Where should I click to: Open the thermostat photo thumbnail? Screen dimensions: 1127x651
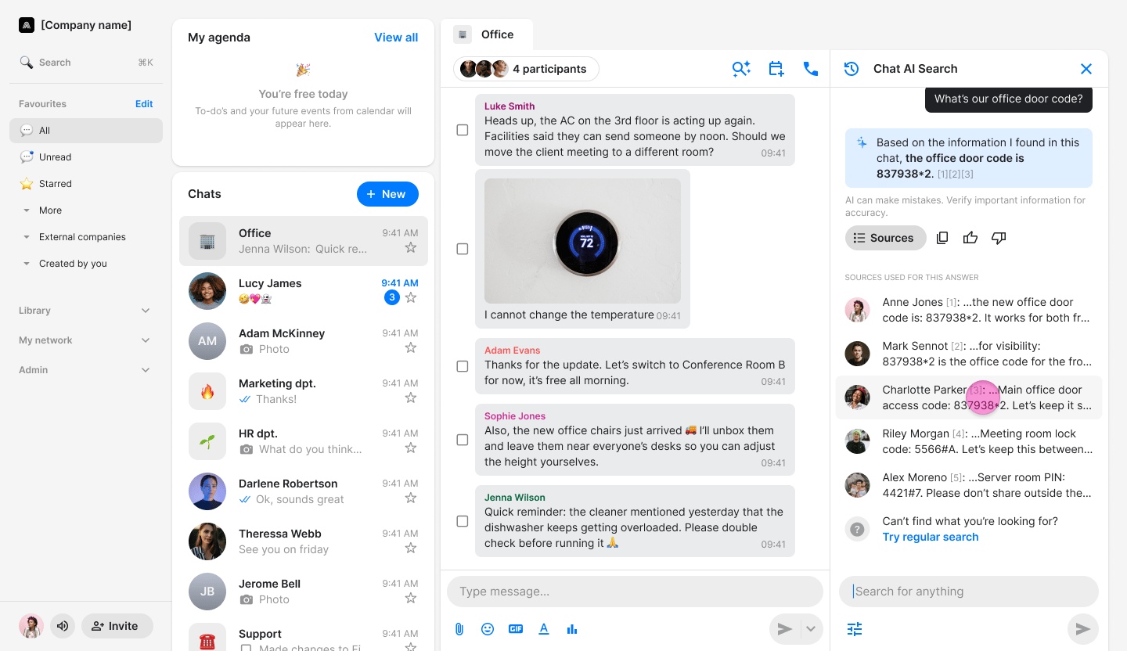pyautogui.click(x=582, y=241)
